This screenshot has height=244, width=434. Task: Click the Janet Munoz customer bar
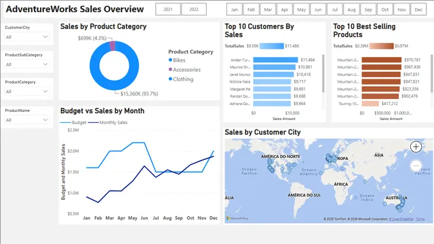click(273, 75)
